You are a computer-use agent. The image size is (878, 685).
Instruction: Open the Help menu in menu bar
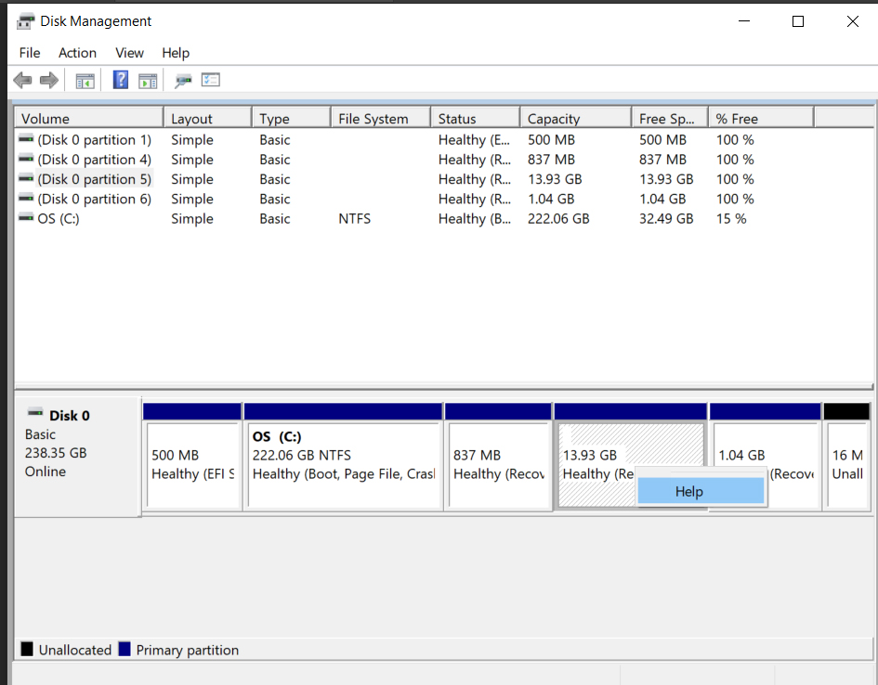(x=176, y=53)
